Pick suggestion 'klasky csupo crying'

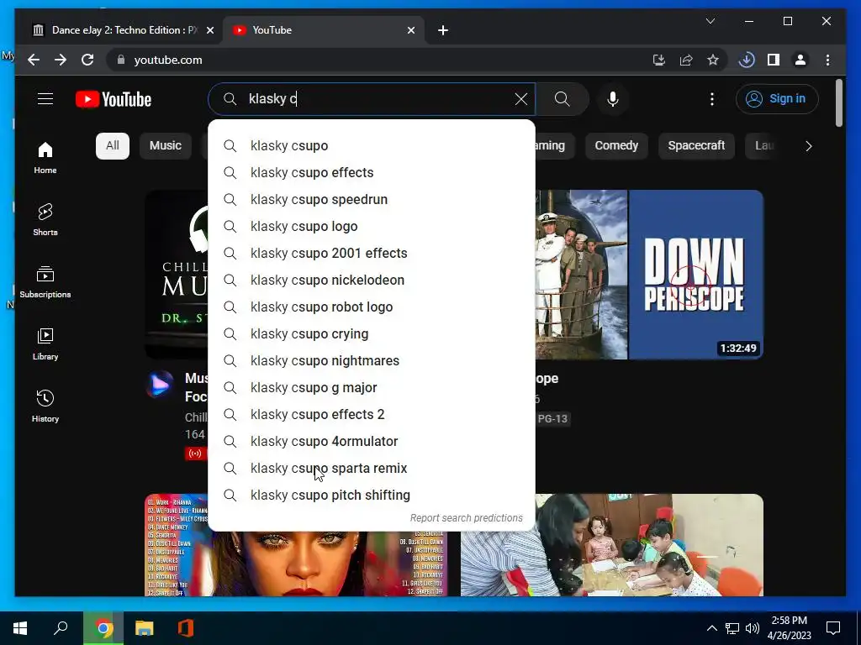click(x=372, y=333)
